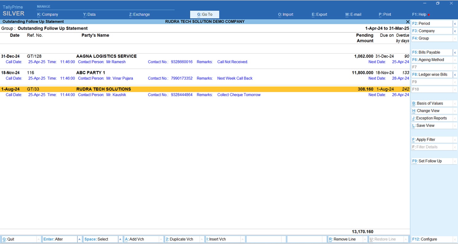The width and height of the screenshot is (458, 244).
Task: Open the caret next to Enter: Alter
Action: point(80,239)
